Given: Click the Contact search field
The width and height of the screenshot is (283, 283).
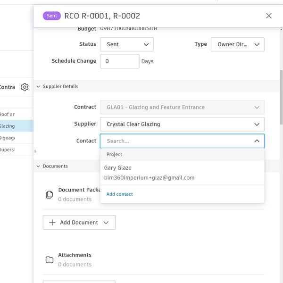Looking at the screenshot, I should (x=177, y=141).
